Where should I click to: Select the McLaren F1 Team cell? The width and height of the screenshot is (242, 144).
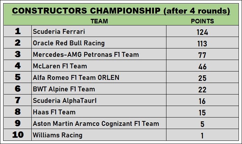click(60, 66)
